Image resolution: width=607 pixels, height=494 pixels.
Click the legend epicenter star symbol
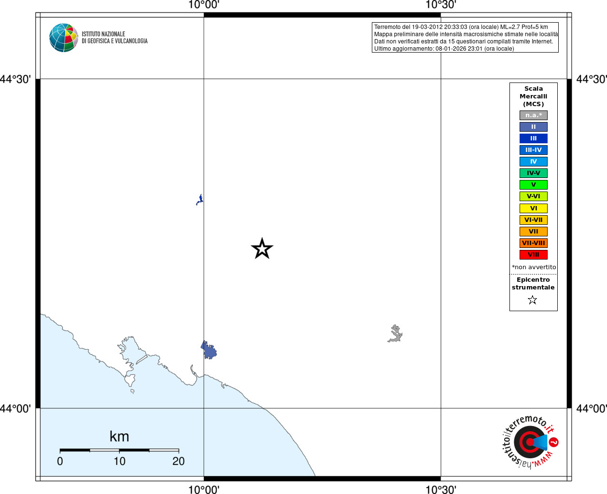point(533,300)
